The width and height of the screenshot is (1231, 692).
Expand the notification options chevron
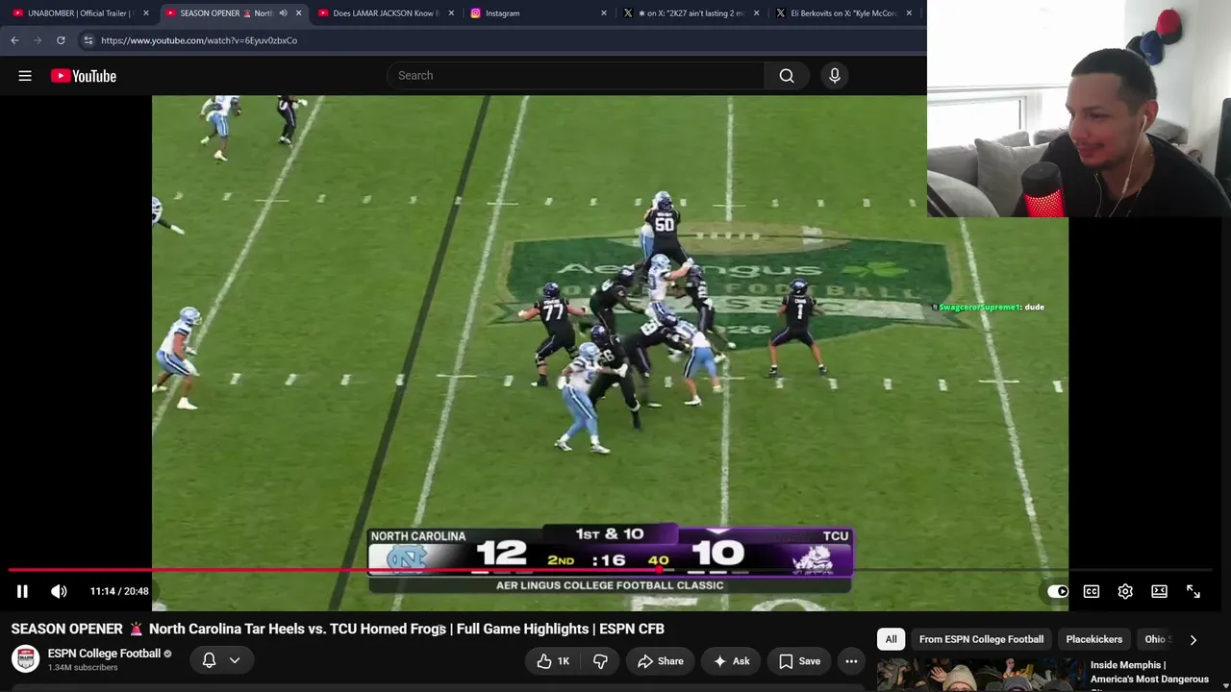click(235, 660)
